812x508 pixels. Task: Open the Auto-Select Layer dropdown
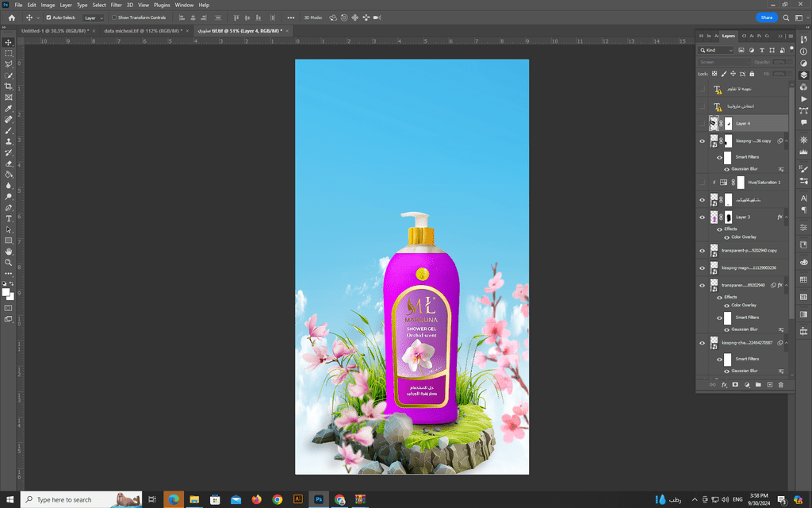pyautogui.click(x=94, y=17)
